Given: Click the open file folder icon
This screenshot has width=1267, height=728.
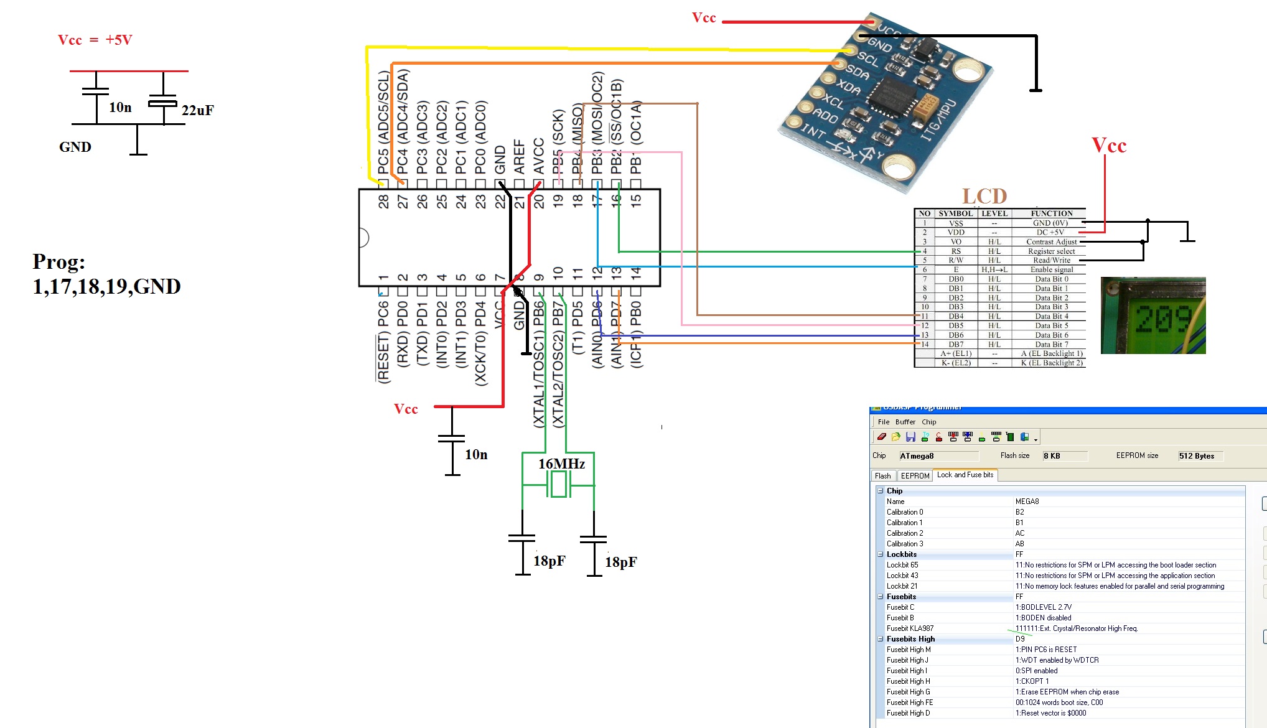Looking at the screenshot, I should (896, 437).
